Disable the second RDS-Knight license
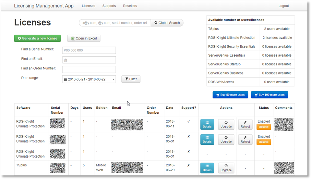This screenshot has width=311, height=179. click(264, 142)
